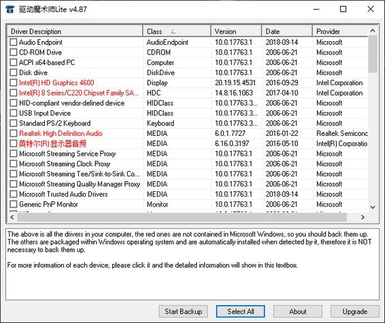Click the vertical scrollbar down arrow
Image resolution: width=385 pixels, height=323 pixels.
coord(373,207)
